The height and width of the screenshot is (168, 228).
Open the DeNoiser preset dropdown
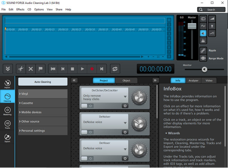125,123
